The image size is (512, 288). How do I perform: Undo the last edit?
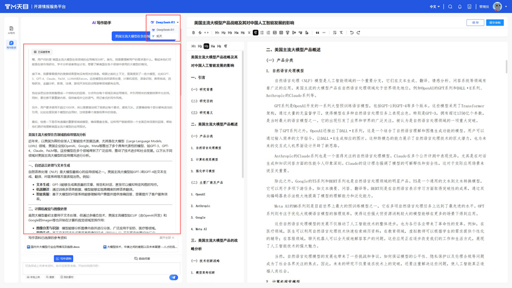352,32
